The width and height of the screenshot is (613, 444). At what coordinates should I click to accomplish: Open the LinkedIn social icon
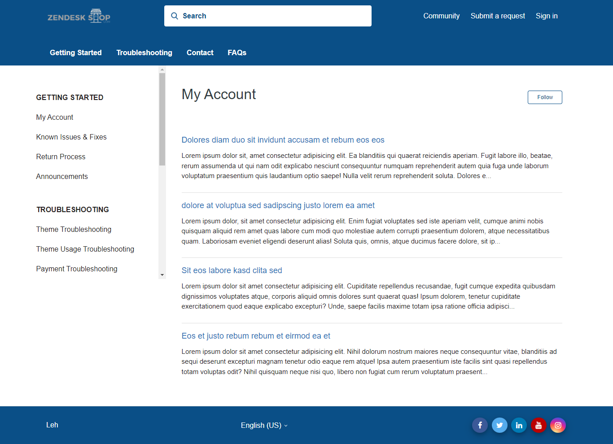(519, 425)
